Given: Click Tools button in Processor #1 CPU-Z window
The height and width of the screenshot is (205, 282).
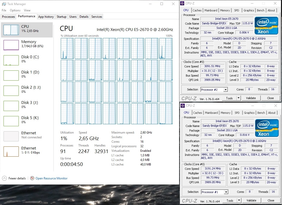Looking at the screenshot, I should [x=230, y=200].
